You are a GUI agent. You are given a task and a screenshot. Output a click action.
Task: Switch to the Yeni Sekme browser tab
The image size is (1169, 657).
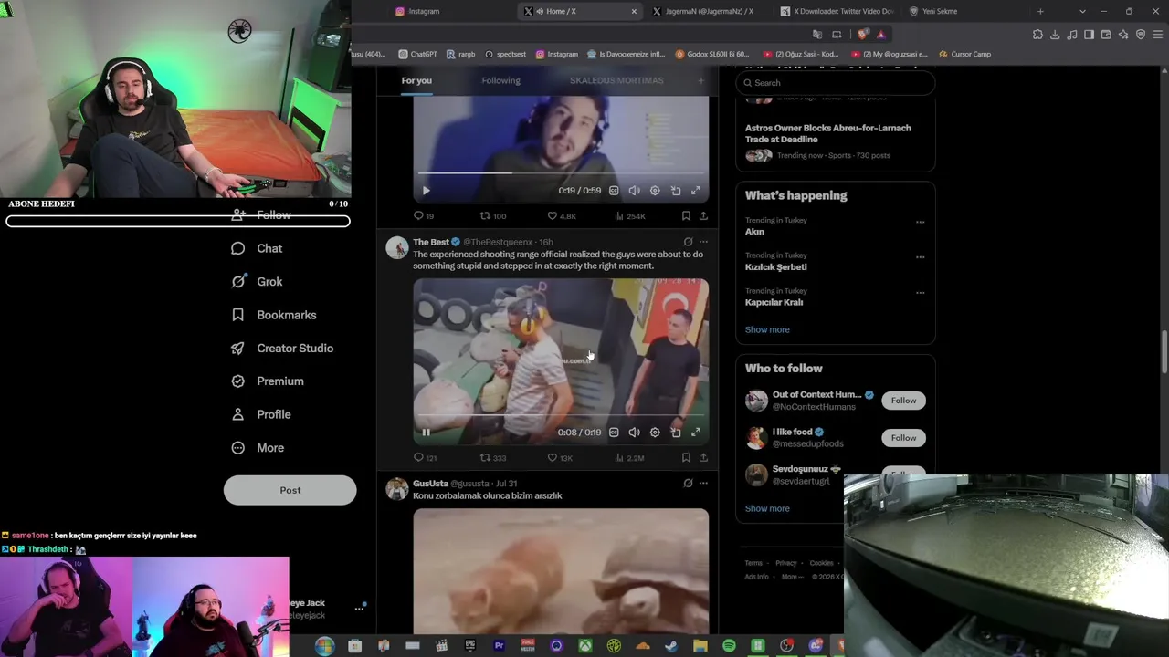pyautogui.click(x=966, y=11)
